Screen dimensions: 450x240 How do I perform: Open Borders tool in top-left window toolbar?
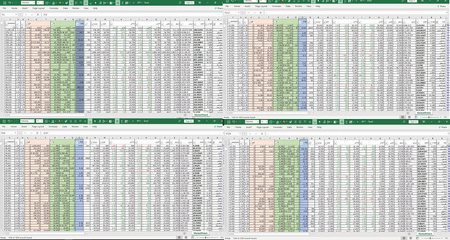[x=46, y=3]
